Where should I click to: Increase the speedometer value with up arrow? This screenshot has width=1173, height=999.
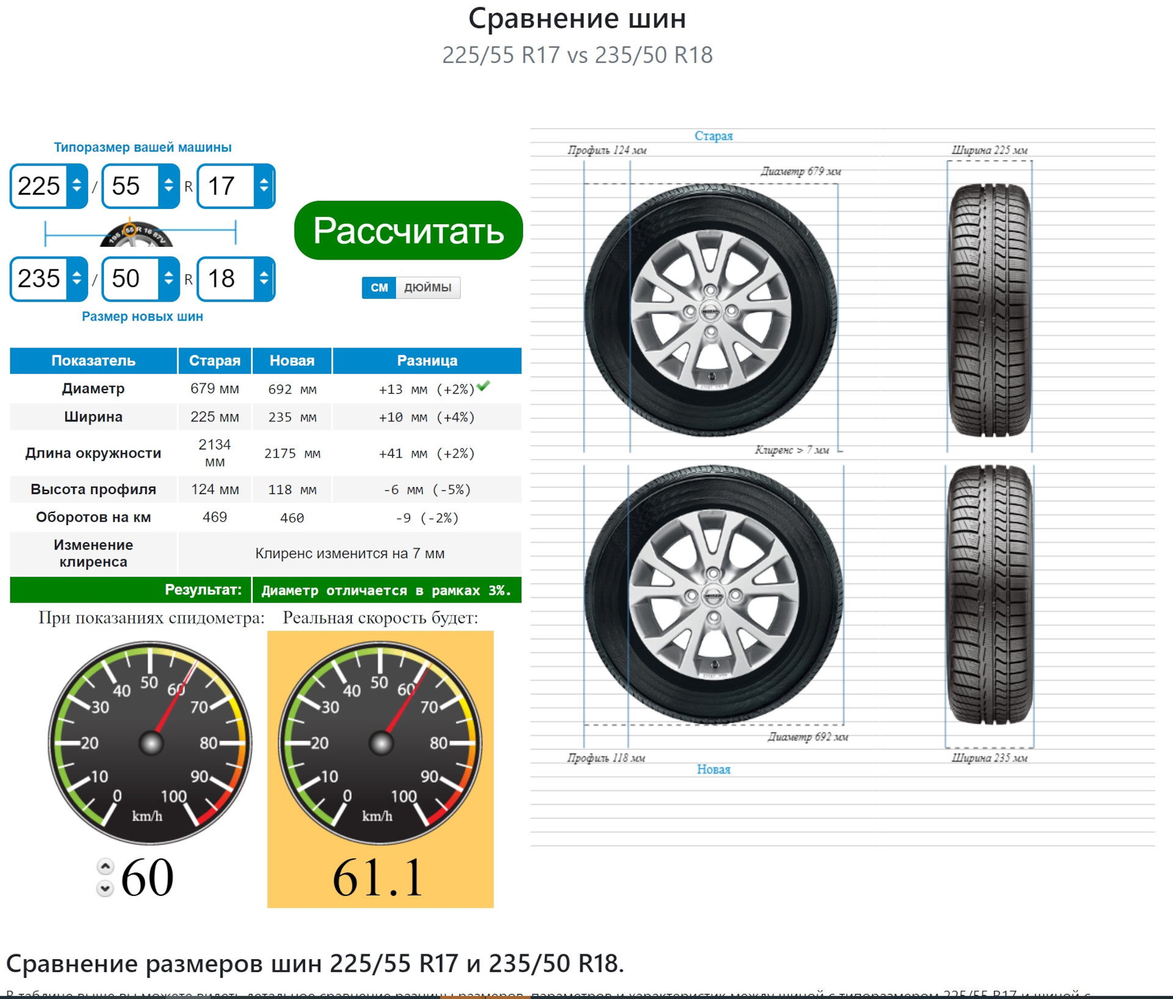[105, 866]
